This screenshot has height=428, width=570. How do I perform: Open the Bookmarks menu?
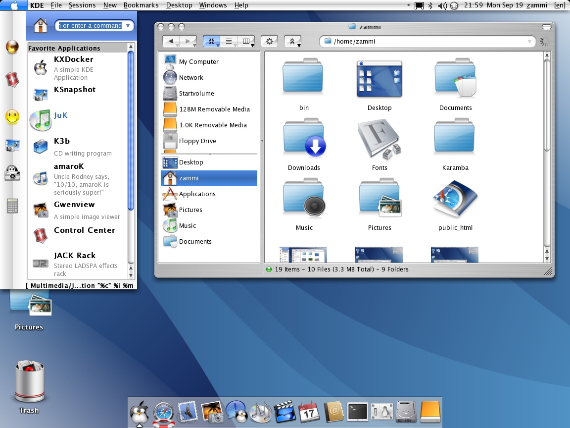[x=141, y=5]
